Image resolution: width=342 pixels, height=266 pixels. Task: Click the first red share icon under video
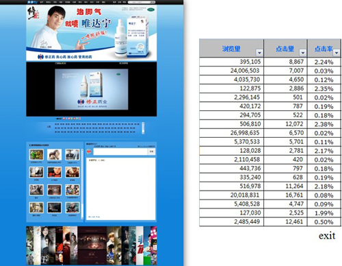(x=64, y=119)
